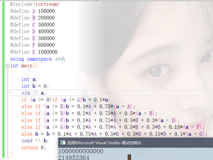Click the console output 214953364
The height and width of the screenshot is (160, 213).
coord(74,158)
